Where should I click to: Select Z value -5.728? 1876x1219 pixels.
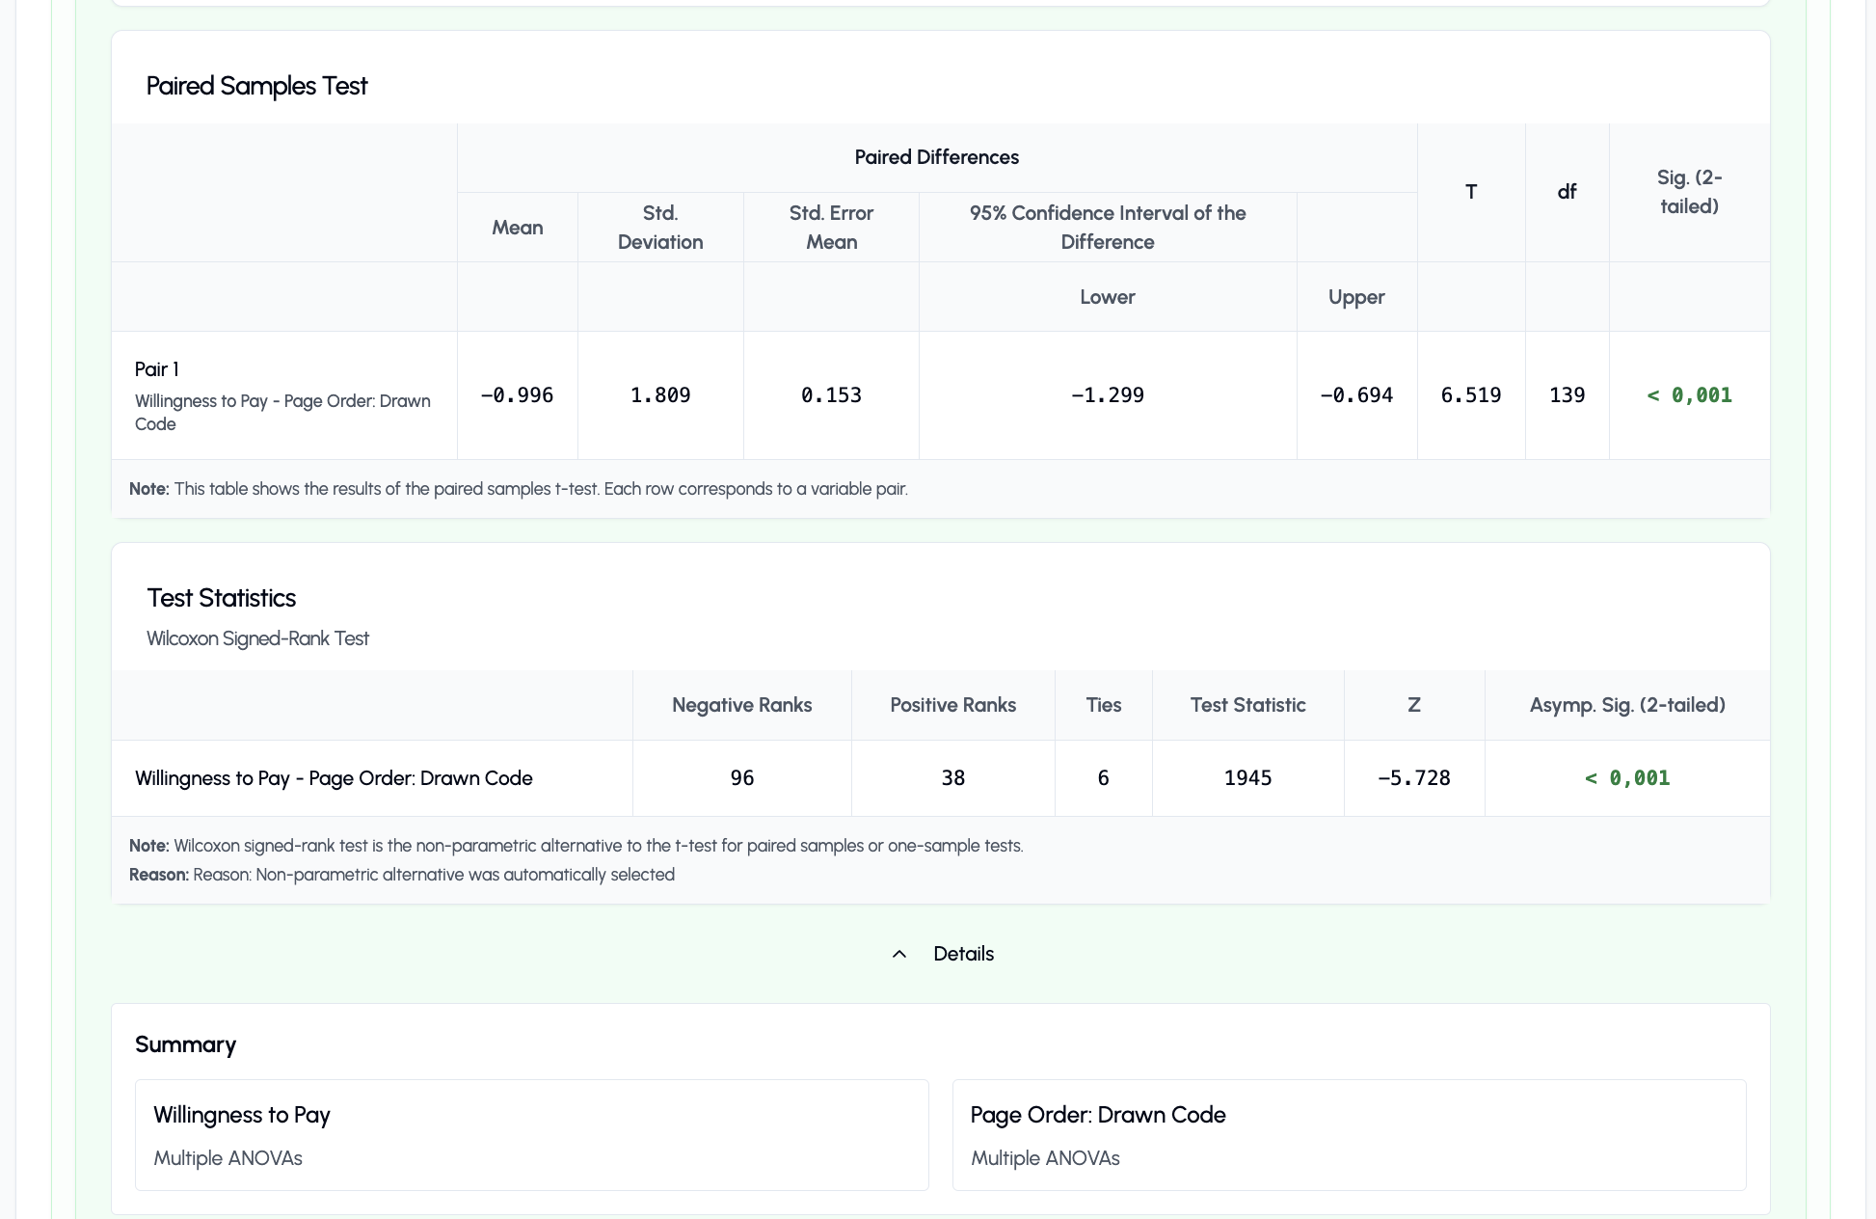1414,778
